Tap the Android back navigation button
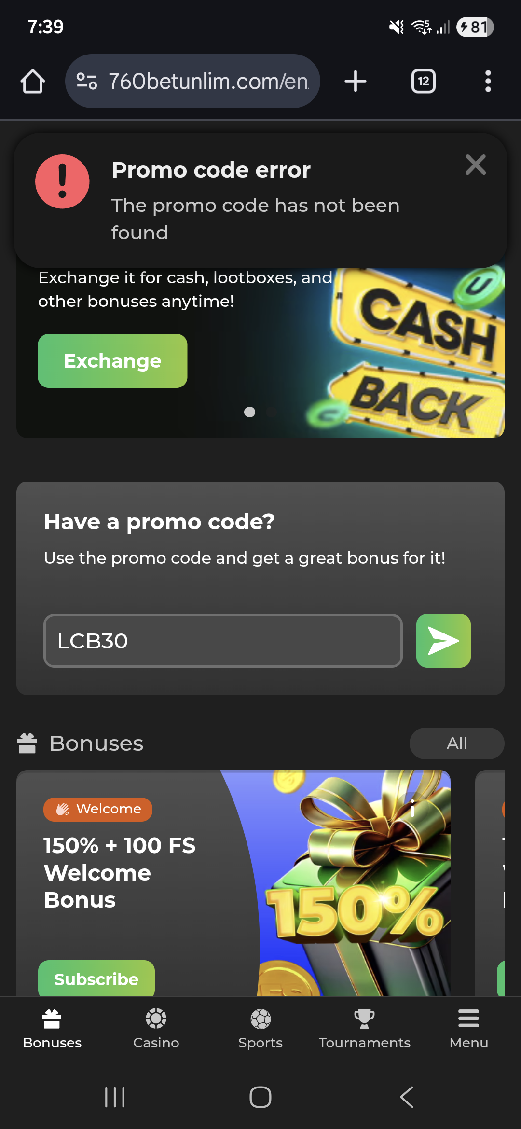This screenshot has height=1129, width=521. [x=407, y=1097]
